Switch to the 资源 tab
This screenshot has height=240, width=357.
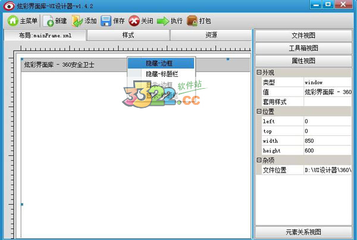(211, 35)
